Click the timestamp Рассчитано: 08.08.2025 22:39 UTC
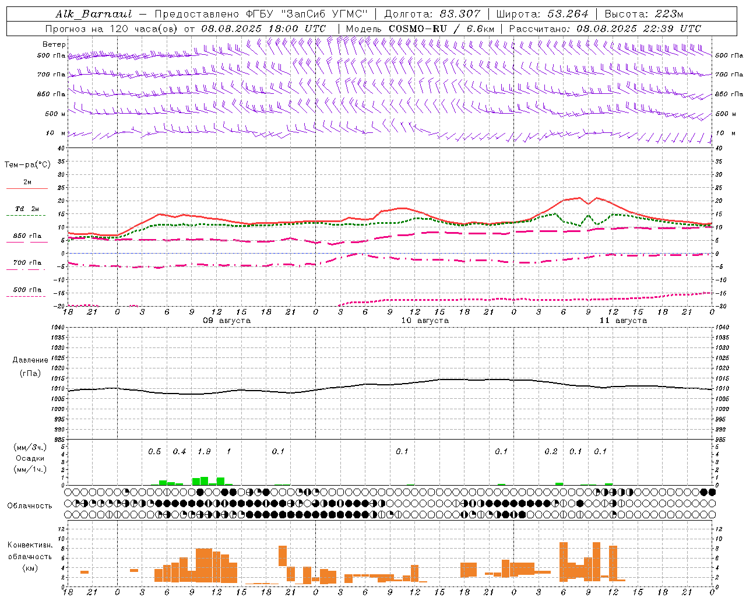Viewport: 746px width, 597px height. click(605, 29)
